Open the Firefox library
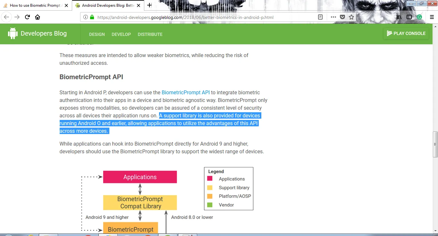438x236 pixels. [399, 17]
